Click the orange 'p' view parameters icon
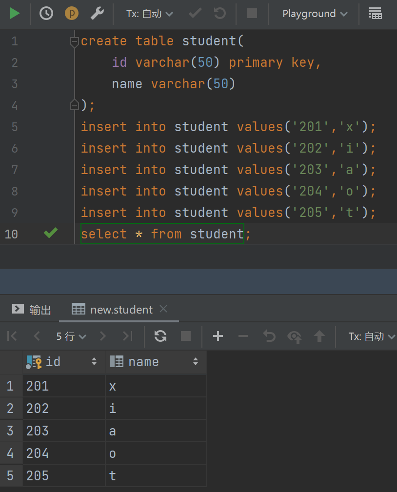This screenshot has height=492, width=397. [x=72, y=14]
